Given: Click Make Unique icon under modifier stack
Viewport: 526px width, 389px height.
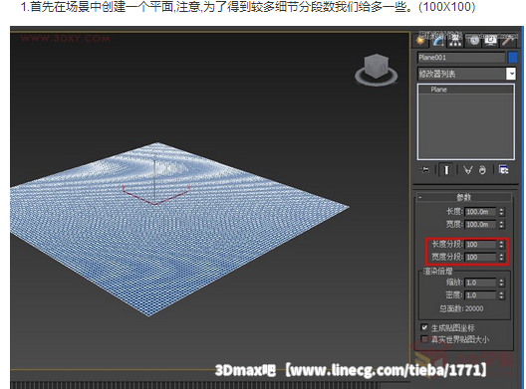Looking at the screenshot, I should coord(467,170).
